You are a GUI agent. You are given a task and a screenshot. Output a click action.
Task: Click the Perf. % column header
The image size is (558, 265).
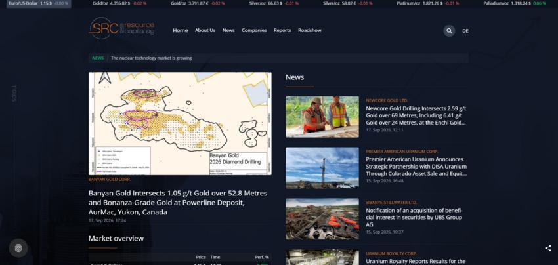(x=262, y=257)
